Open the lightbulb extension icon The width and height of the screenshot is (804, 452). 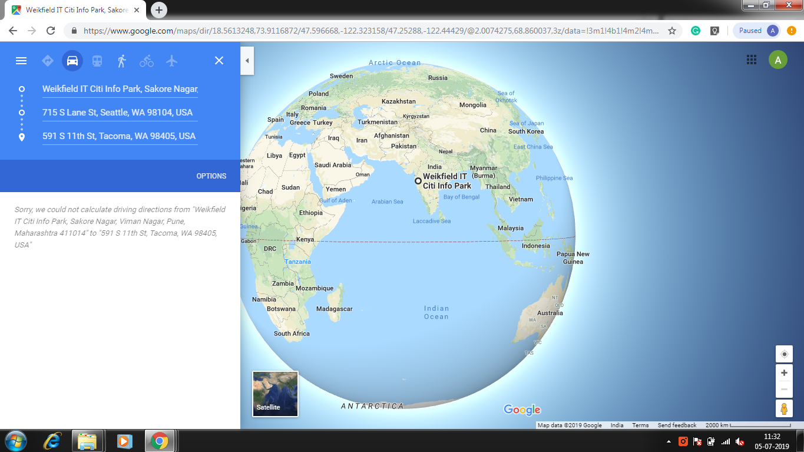tap(714, 31)
